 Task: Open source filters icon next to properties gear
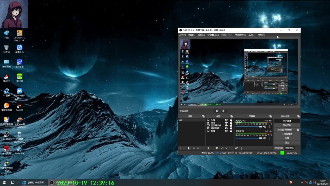point(224,111)
